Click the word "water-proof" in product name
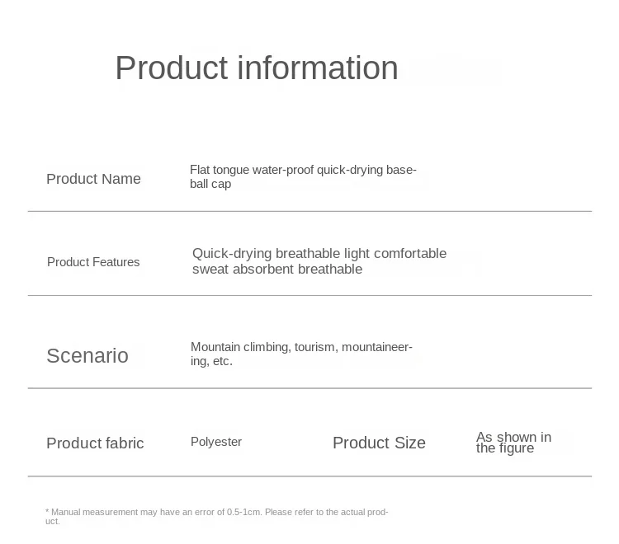The height and width of the screenshot is (544, 619). click(x=282, y=170)
